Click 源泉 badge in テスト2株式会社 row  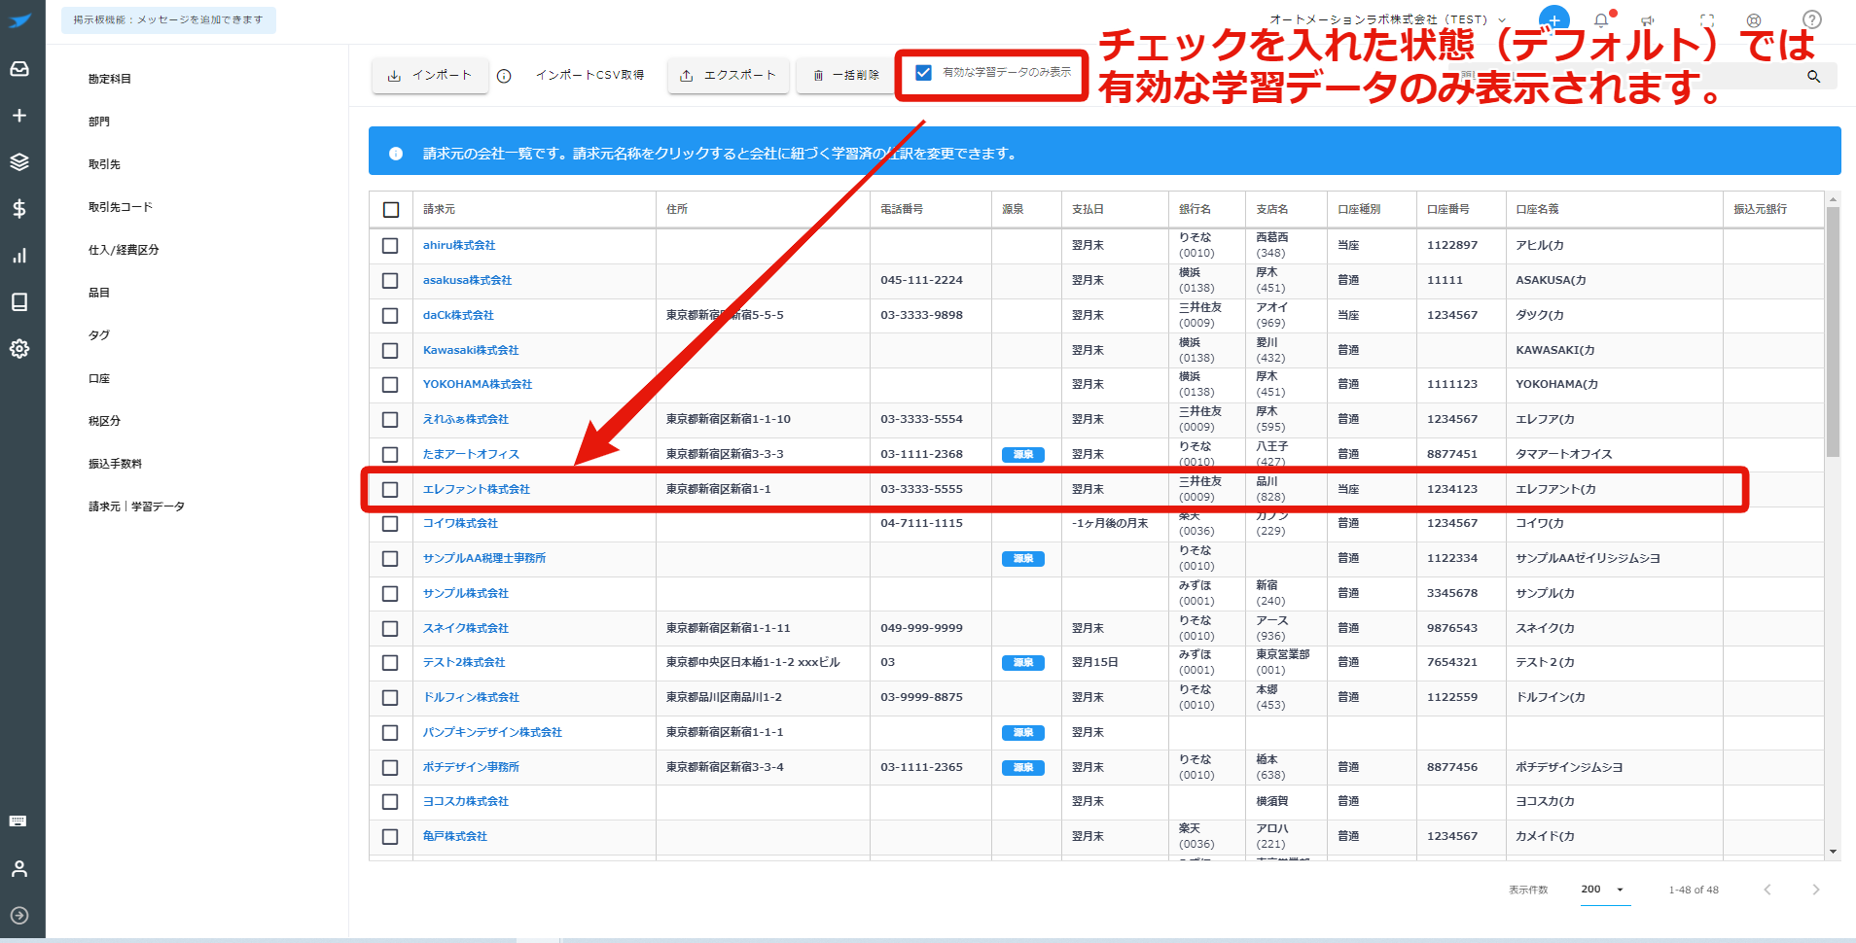pos(1023,663)
